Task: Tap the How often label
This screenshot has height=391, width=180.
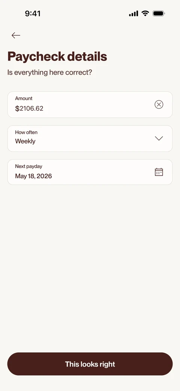Action: tap(26, 132)
